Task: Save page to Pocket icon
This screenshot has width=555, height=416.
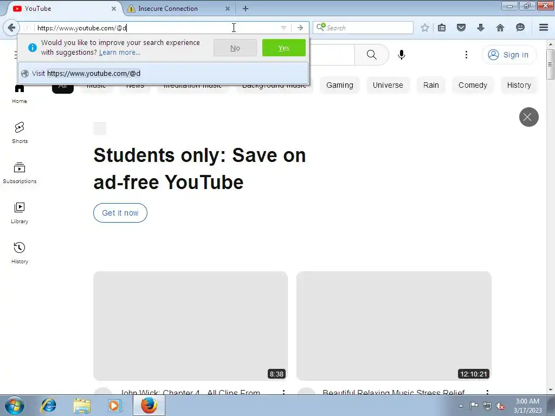Action: [461, 28]
